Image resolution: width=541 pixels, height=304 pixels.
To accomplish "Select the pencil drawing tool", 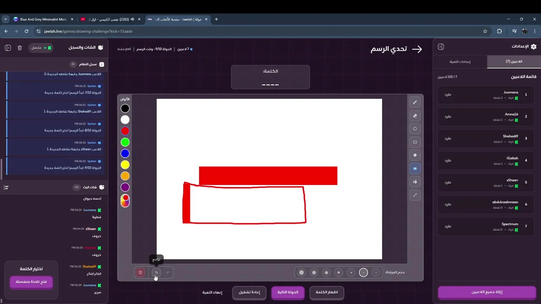I will [x=415, y=102].
